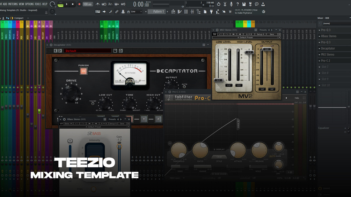351x197 pixels.
Task: Toggle the Decapitator THUMP switch
Action: 93,104
